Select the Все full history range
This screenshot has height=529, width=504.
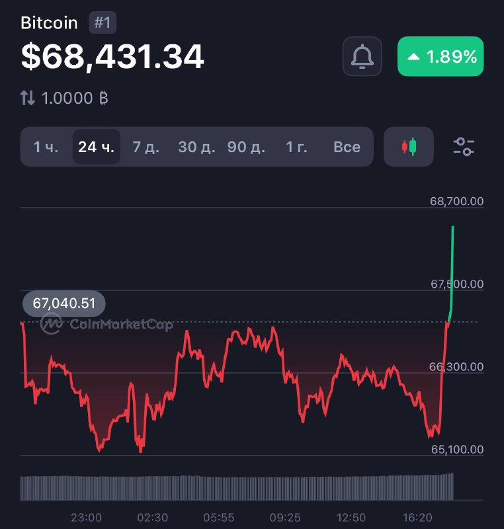click(347, 147)
